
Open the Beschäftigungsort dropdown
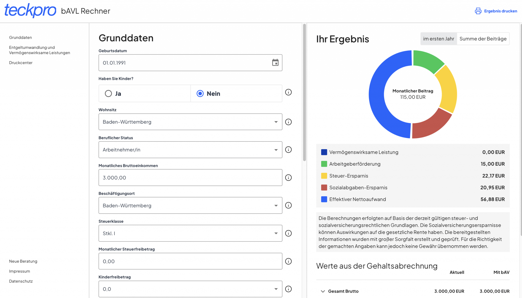coord(190,205)
